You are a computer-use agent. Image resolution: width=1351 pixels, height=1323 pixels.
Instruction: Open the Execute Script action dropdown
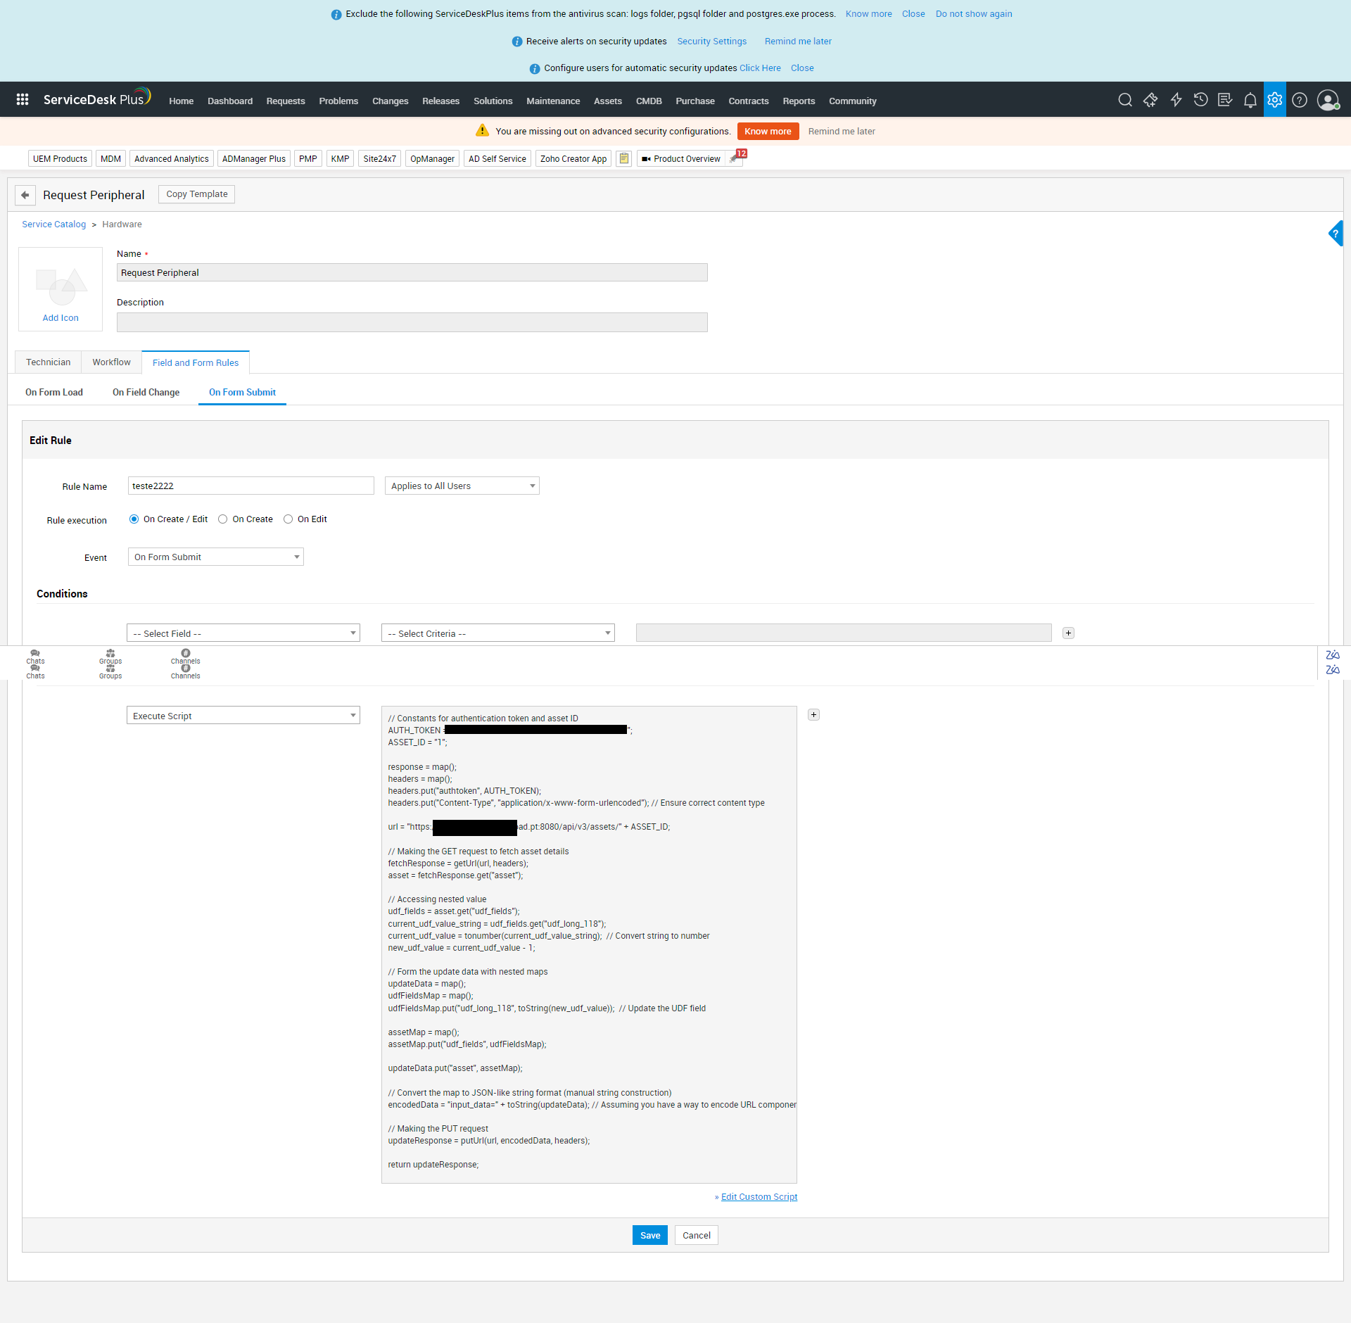[243, 716]
